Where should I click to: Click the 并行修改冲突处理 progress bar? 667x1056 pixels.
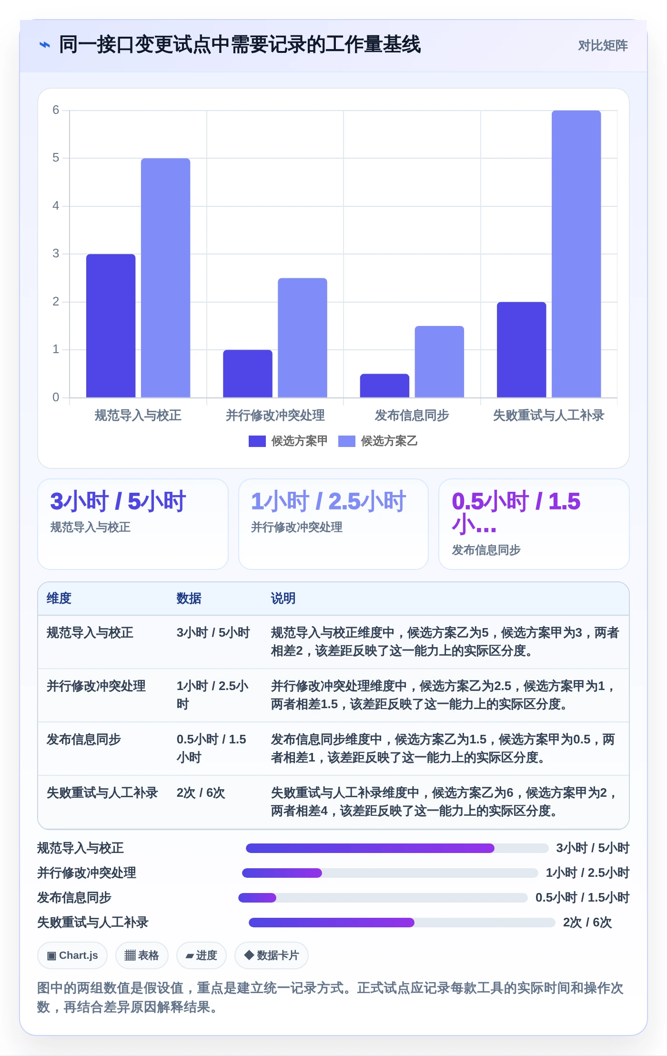[390, 873]
